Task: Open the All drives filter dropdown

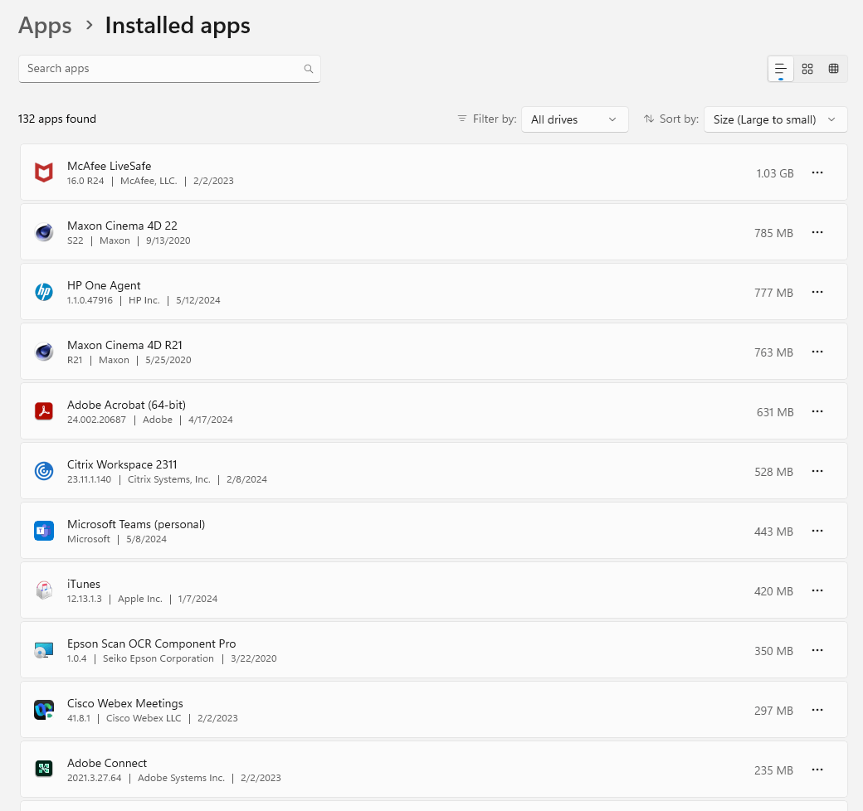Action: coord(574,119)
